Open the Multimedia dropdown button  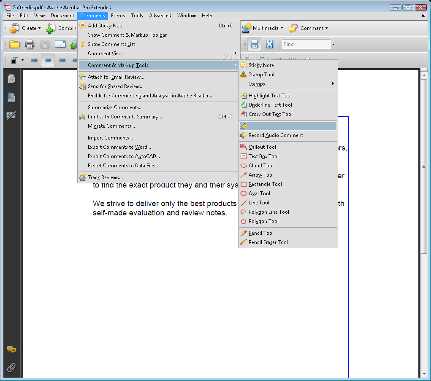click(x=263, y=28)
